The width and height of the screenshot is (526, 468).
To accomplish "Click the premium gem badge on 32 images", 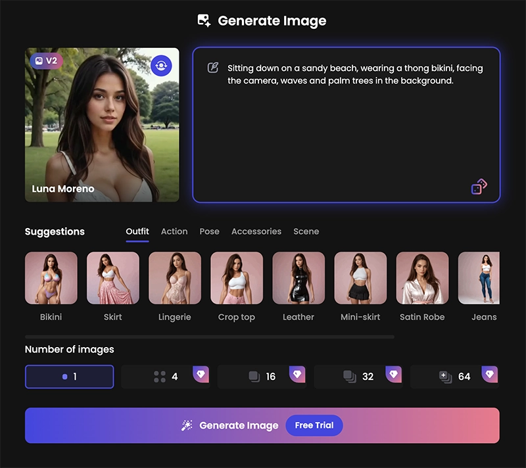I will [x=393, y=374].
